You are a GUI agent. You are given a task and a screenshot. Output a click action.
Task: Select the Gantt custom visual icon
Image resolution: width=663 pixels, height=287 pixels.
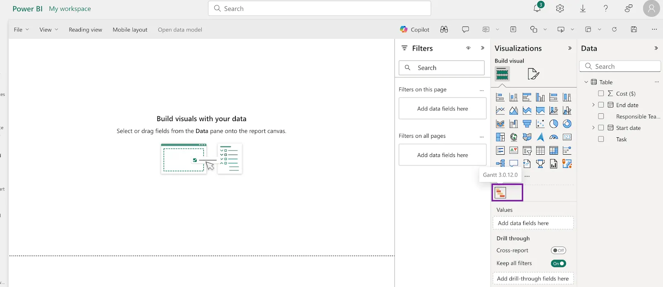(x=501, y=193)
